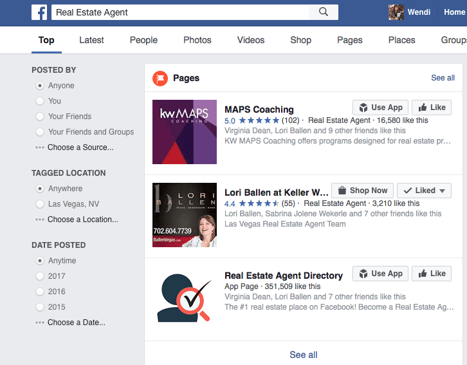Select Your Friends and Groups option
The width and height of the screenshot is (467, 365).
click(x=40, y=132)
